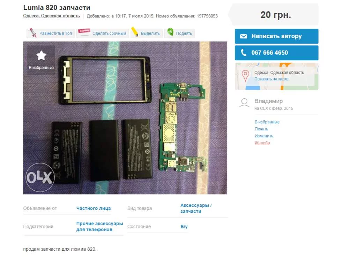The height and width of the screenshot is (258, 349).
Task: Click the Печать link
Action: 261,129
